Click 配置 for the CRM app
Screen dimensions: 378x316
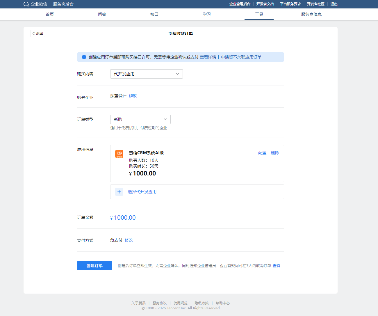coord(262,153)
